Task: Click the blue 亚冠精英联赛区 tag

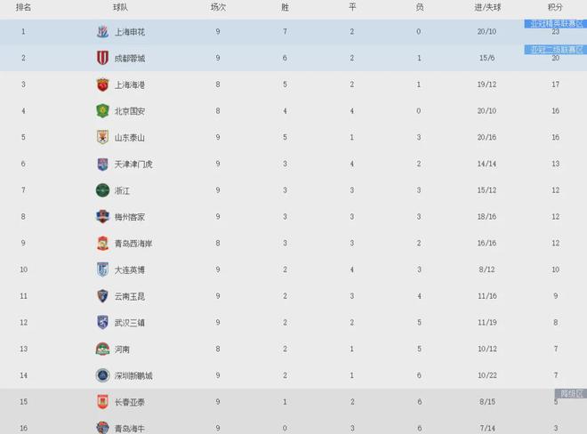Action: pos(555,24)
